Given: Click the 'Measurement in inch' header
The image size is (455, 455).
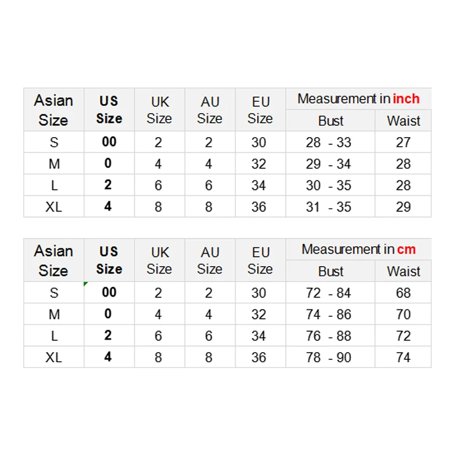Looking at the screenshot, I should (x=358, y=98).
